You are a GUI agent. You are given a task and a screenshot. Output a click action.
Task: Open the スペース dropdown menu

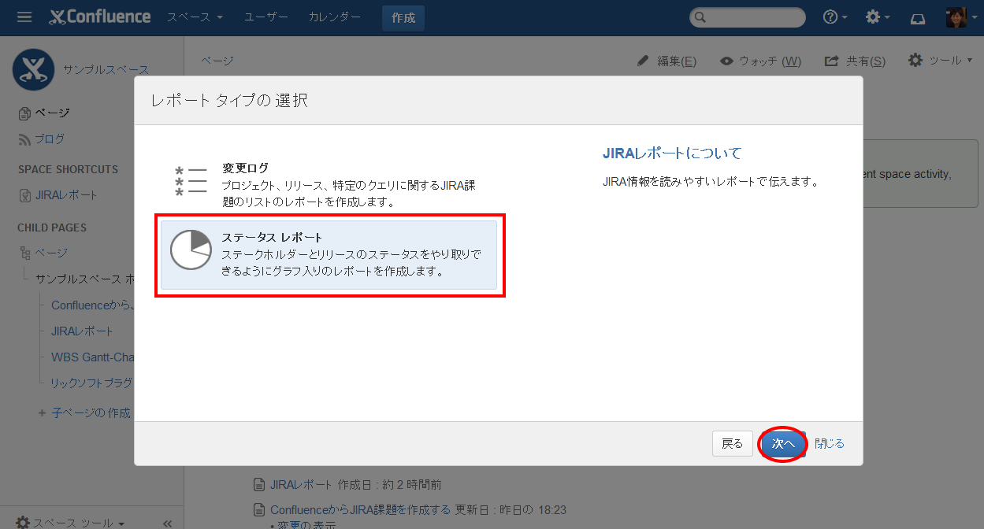pyautogui.click(x=195, y=17)
